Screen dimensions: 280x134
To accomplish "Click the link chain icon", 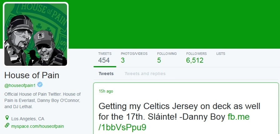I will 7,125.
